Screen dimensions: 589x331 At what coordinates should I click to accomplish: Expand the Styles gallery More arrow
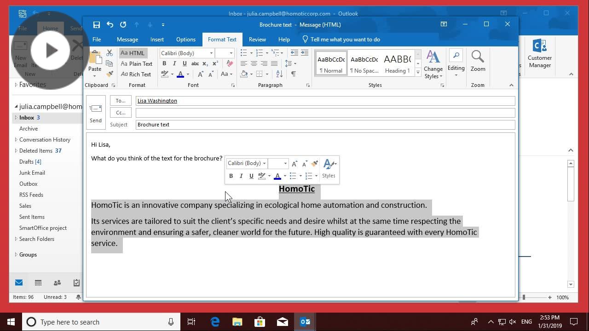(418, 73)
